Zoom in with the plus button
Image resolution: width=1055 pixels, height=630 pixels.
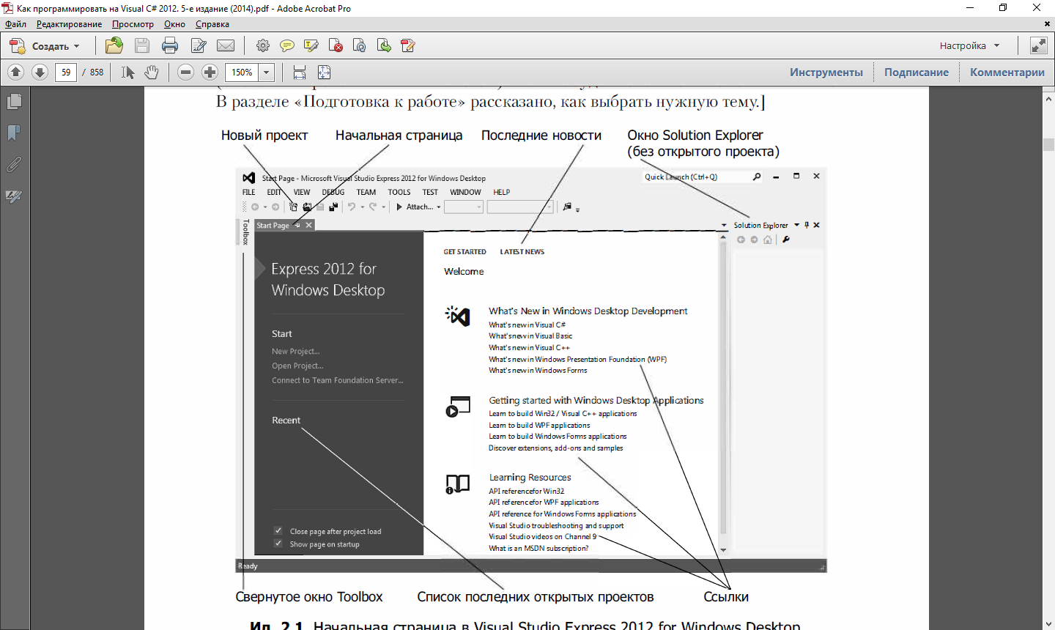[x=210, y=72]
